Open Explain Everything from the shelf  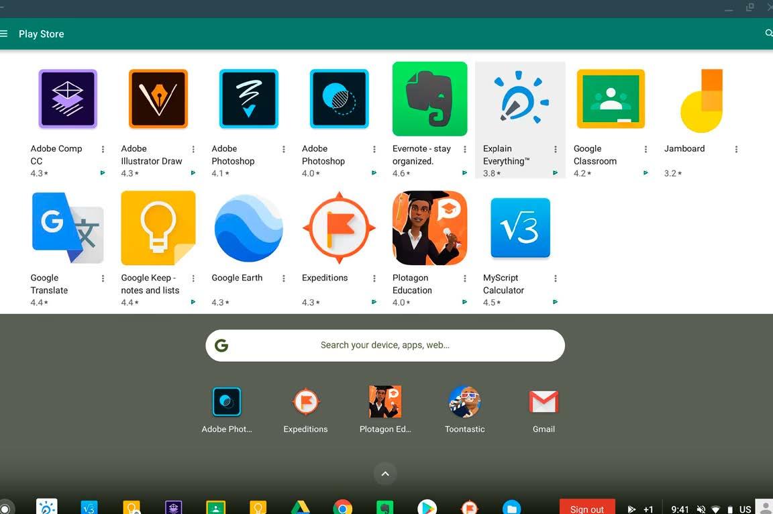pyautogui.click(x=47, y=507)
